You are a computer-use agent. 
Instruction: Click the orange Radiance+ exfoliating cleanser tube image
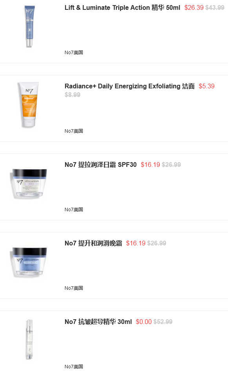click(29, 104)
